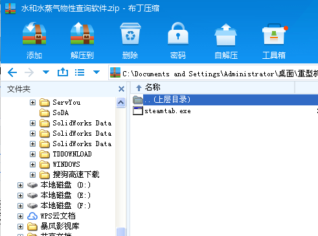Click the list view mode icon
Image resolution: width=318 pixels, height=236 pixels.
click(80, 72)
